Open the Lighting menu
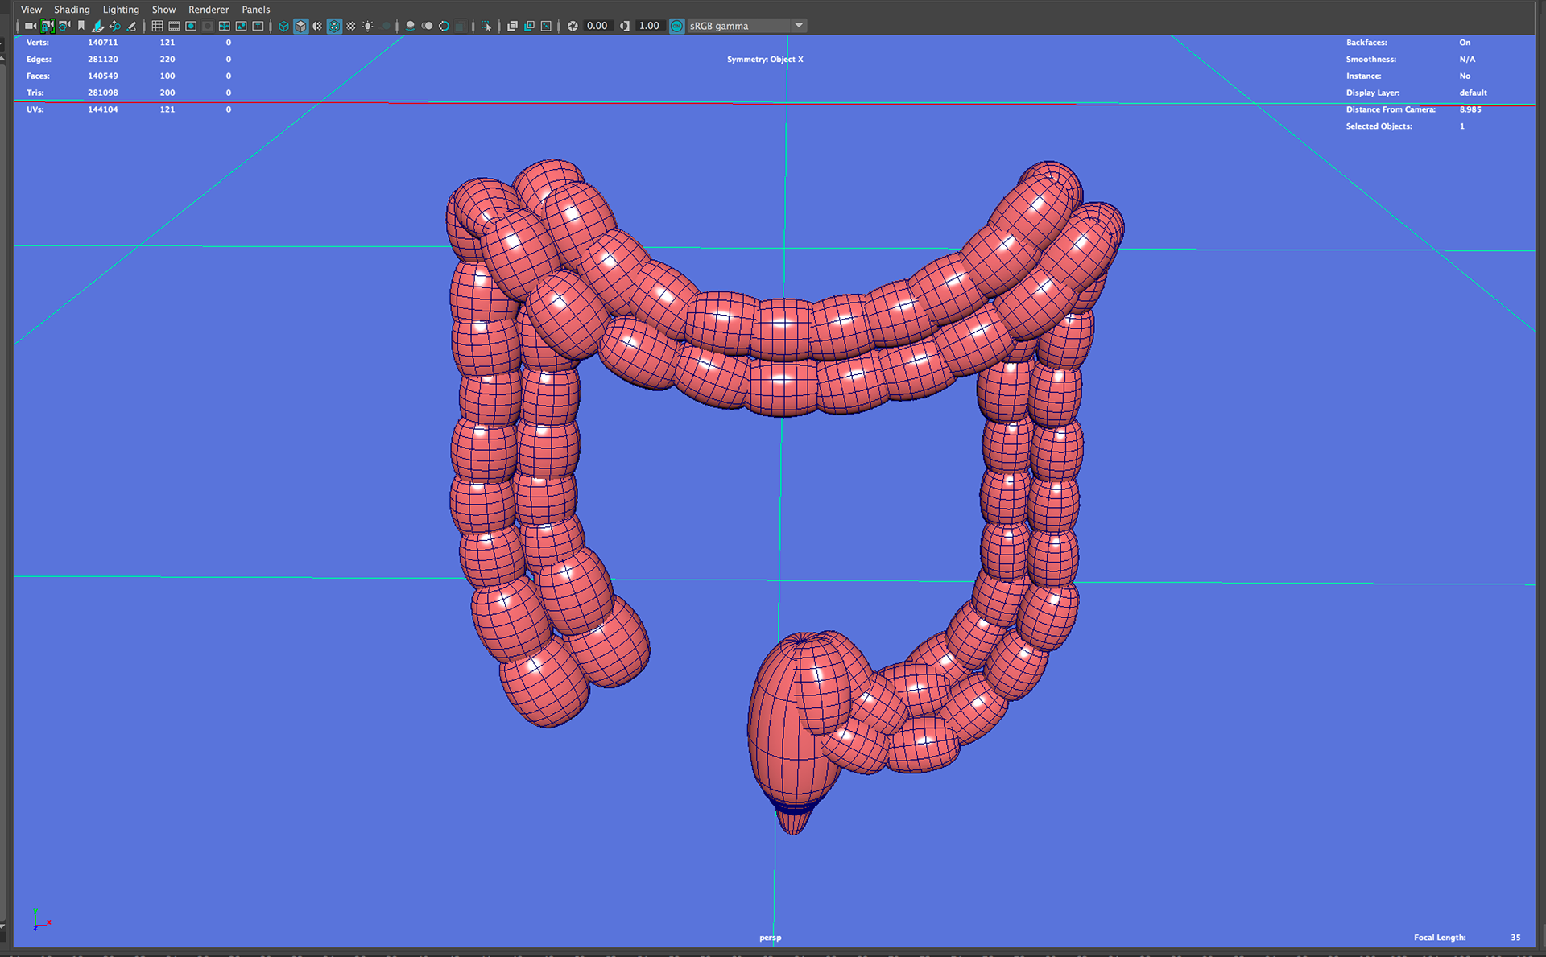 [121, 10]
